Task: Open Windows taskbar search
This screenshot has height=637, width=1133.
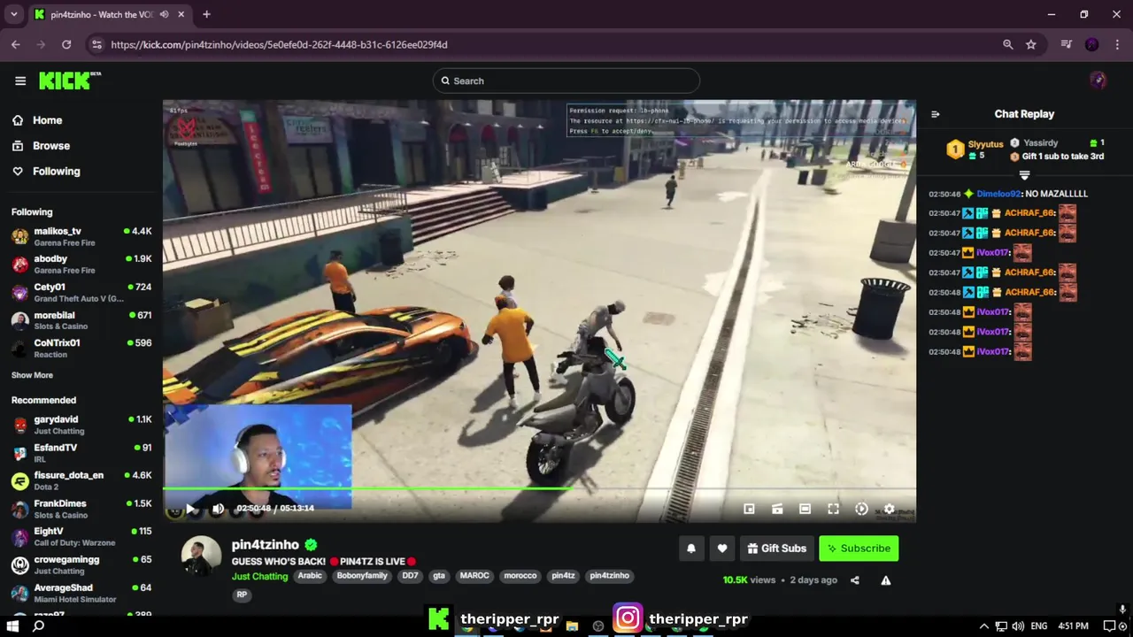Action: point(39,625)
